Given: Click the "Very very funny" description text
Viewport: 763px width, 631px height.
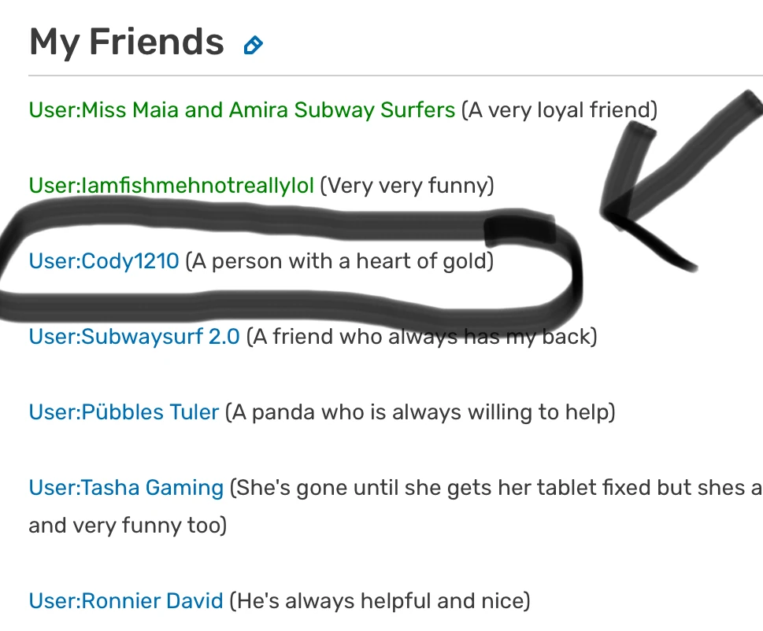Looking at the screenshot, I should pos(407,186).
